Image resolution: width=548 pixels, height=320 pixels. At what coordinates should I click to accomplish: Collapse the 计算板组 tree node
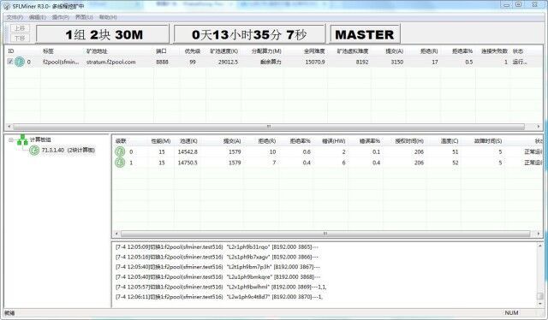pos(10,139)
